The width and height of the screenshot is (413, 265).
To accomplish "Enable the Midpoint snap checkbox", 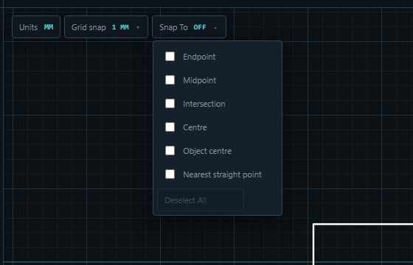I will (170, 80).
